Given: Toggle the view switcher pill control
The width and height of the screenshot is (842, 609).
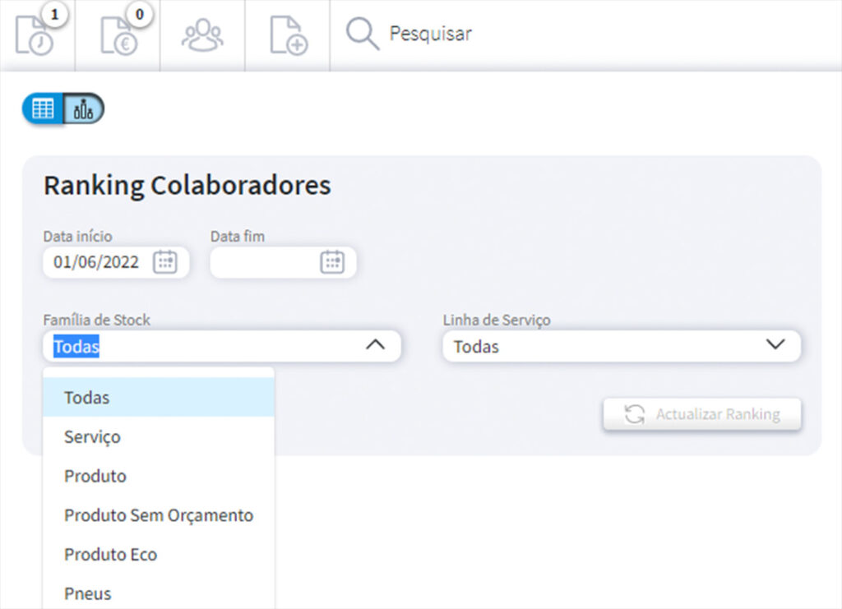Looking at the screenshot, I should [x=62, y=108].
